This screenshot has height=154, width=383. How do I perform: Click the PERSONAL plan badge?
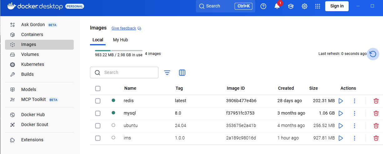tap(75, 6)
